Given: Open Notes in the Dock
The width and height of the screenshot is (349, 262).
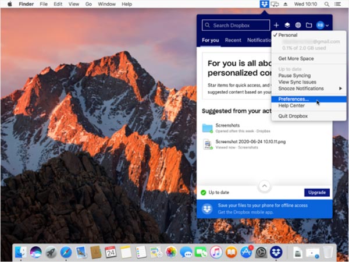Looking at the screenshot, I should tap(126, 252).
